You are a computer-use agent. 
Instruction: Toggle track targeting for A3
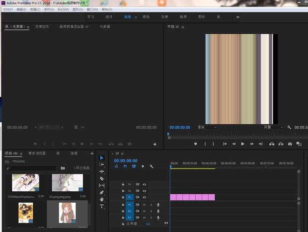[130, 218]
